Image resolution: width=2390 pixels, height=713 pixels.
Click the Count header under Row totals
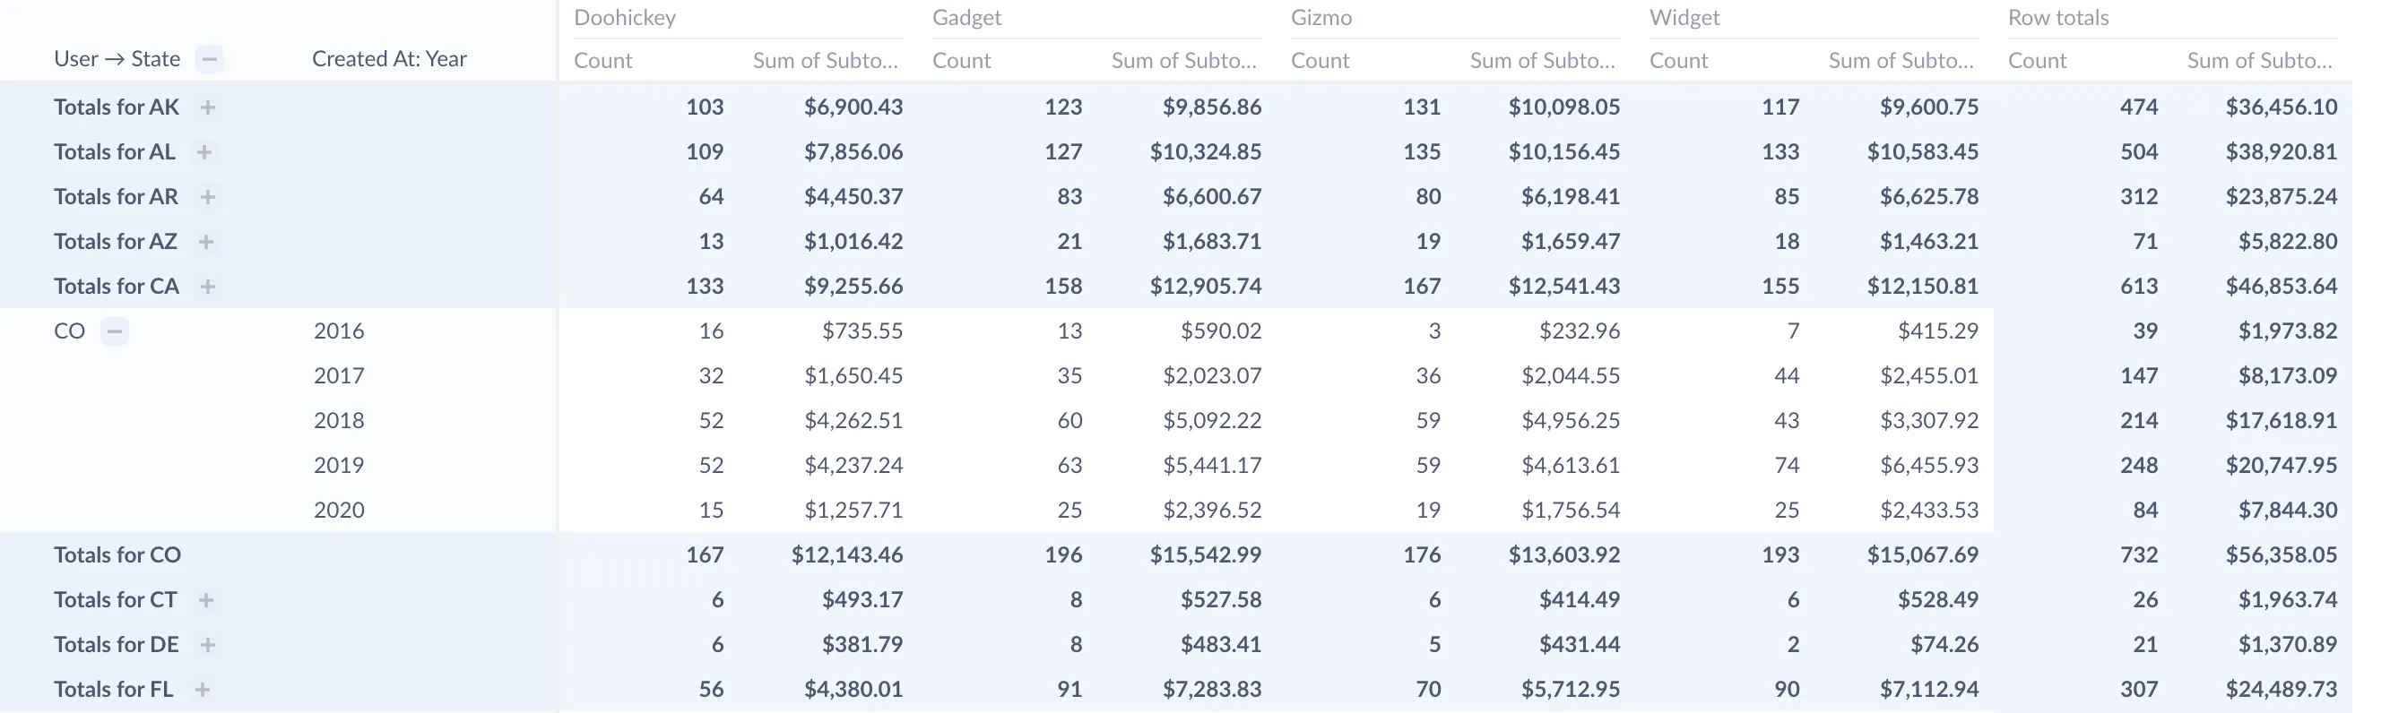click(2038, 61)
